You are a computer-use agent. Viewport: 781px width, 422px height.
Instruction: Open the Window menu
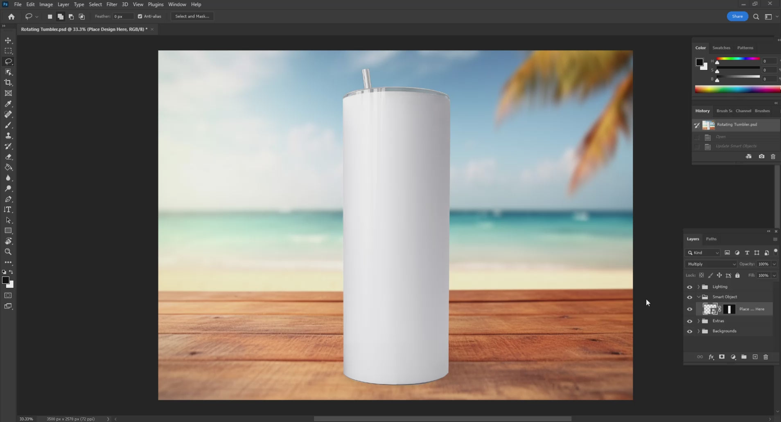pyautogui.click(x=177, y=4)
